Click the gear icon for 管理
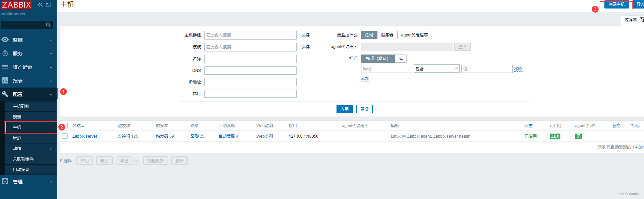The image size is (644, 199). 5,181
